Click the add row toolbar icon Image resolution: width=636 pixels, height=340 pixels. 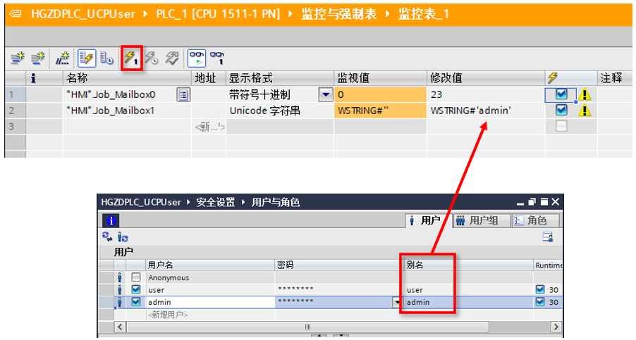click(x=37, y=58)
